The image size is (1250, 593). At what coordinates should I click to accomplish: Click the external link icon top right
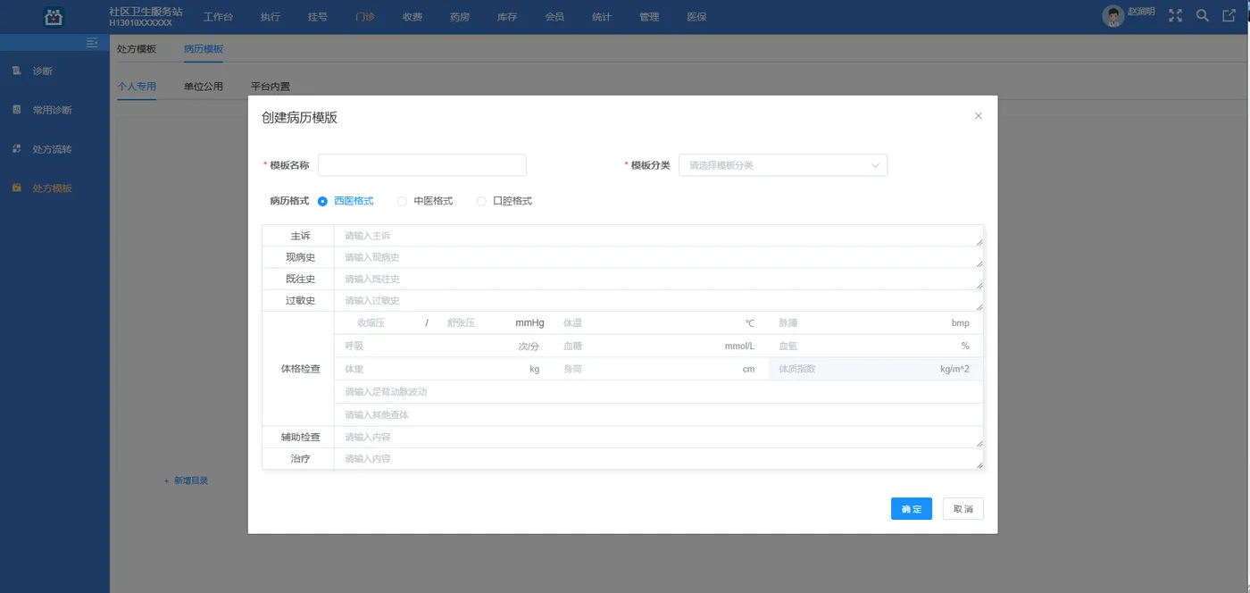[1229, 15]
